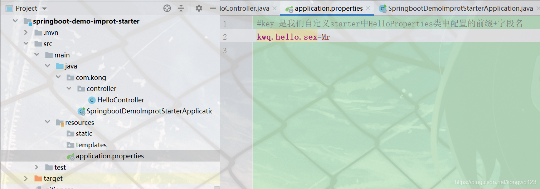
Task: Close the SpringbootDemoImprotStarterApplication.java tab
Action: point(537,8)
